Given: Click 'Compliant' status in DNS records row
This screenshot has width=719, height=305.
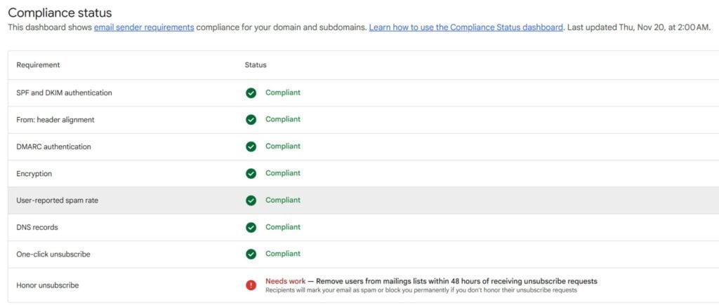Looking at the screenshot, I should (283, 227).
